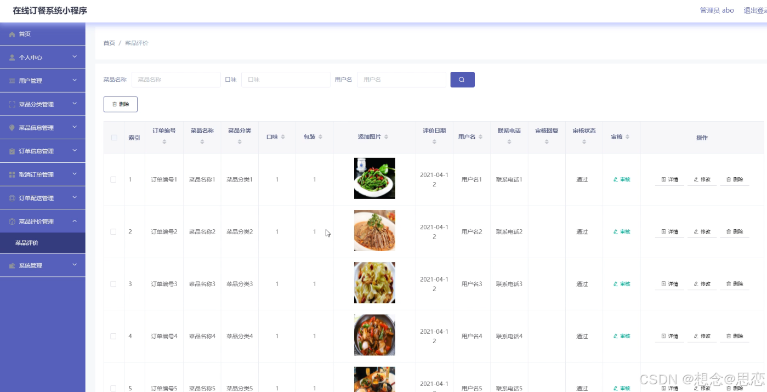Sort by 订单编号 column arrows
The image size is (767, 392).
click(164, 142)
